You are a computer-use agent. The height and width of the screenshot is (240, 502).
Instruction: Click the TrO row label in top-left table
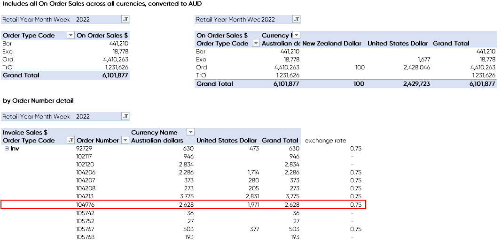(8, 67)
